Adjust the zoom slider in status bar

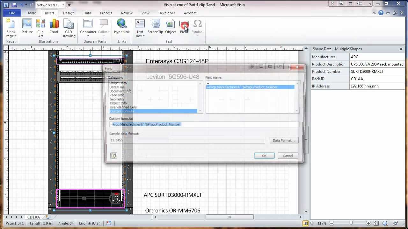pos(351,223)
